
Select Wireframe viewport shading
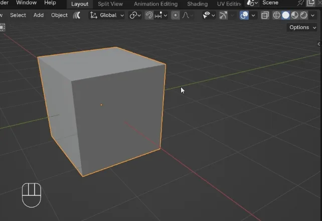[277, 15]
